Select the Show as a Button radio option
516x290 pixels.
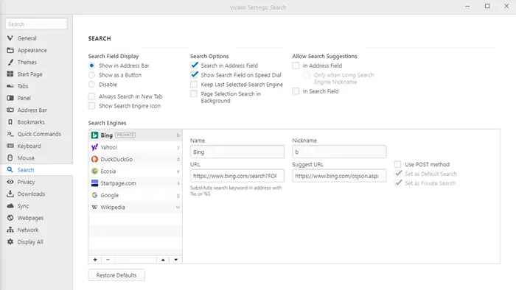point(92,75)
